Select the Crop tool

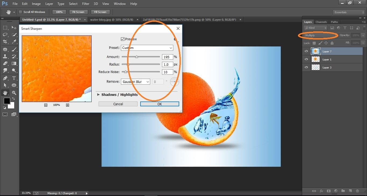[5, 42]
